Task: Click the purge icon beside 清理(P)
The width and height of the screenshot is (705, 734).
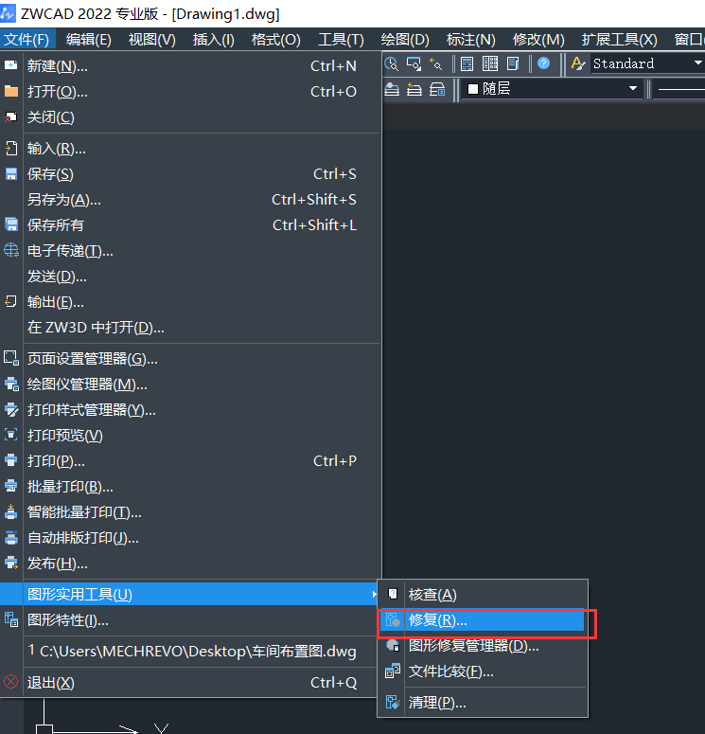Action: [x=393, y=702]
